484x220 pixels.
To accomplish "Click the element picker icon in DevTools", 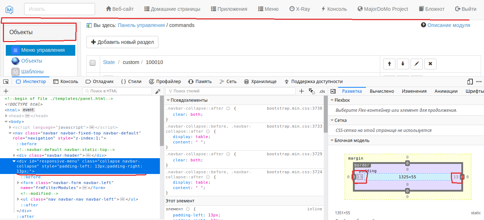I will click(x=6, y=82).
